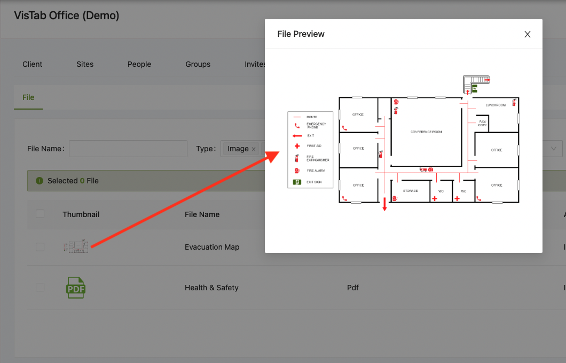Click the green info icon beside Selected

(x=40, y=180)
